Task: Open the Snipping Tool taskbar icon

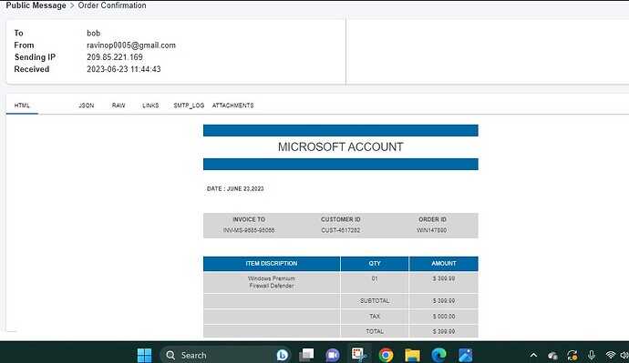Action: tap(359, 355)
